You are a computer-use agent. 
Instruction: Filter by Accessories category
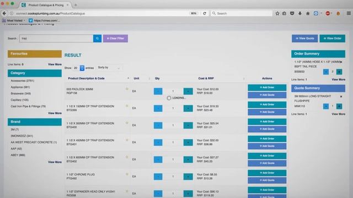point(22,81)
